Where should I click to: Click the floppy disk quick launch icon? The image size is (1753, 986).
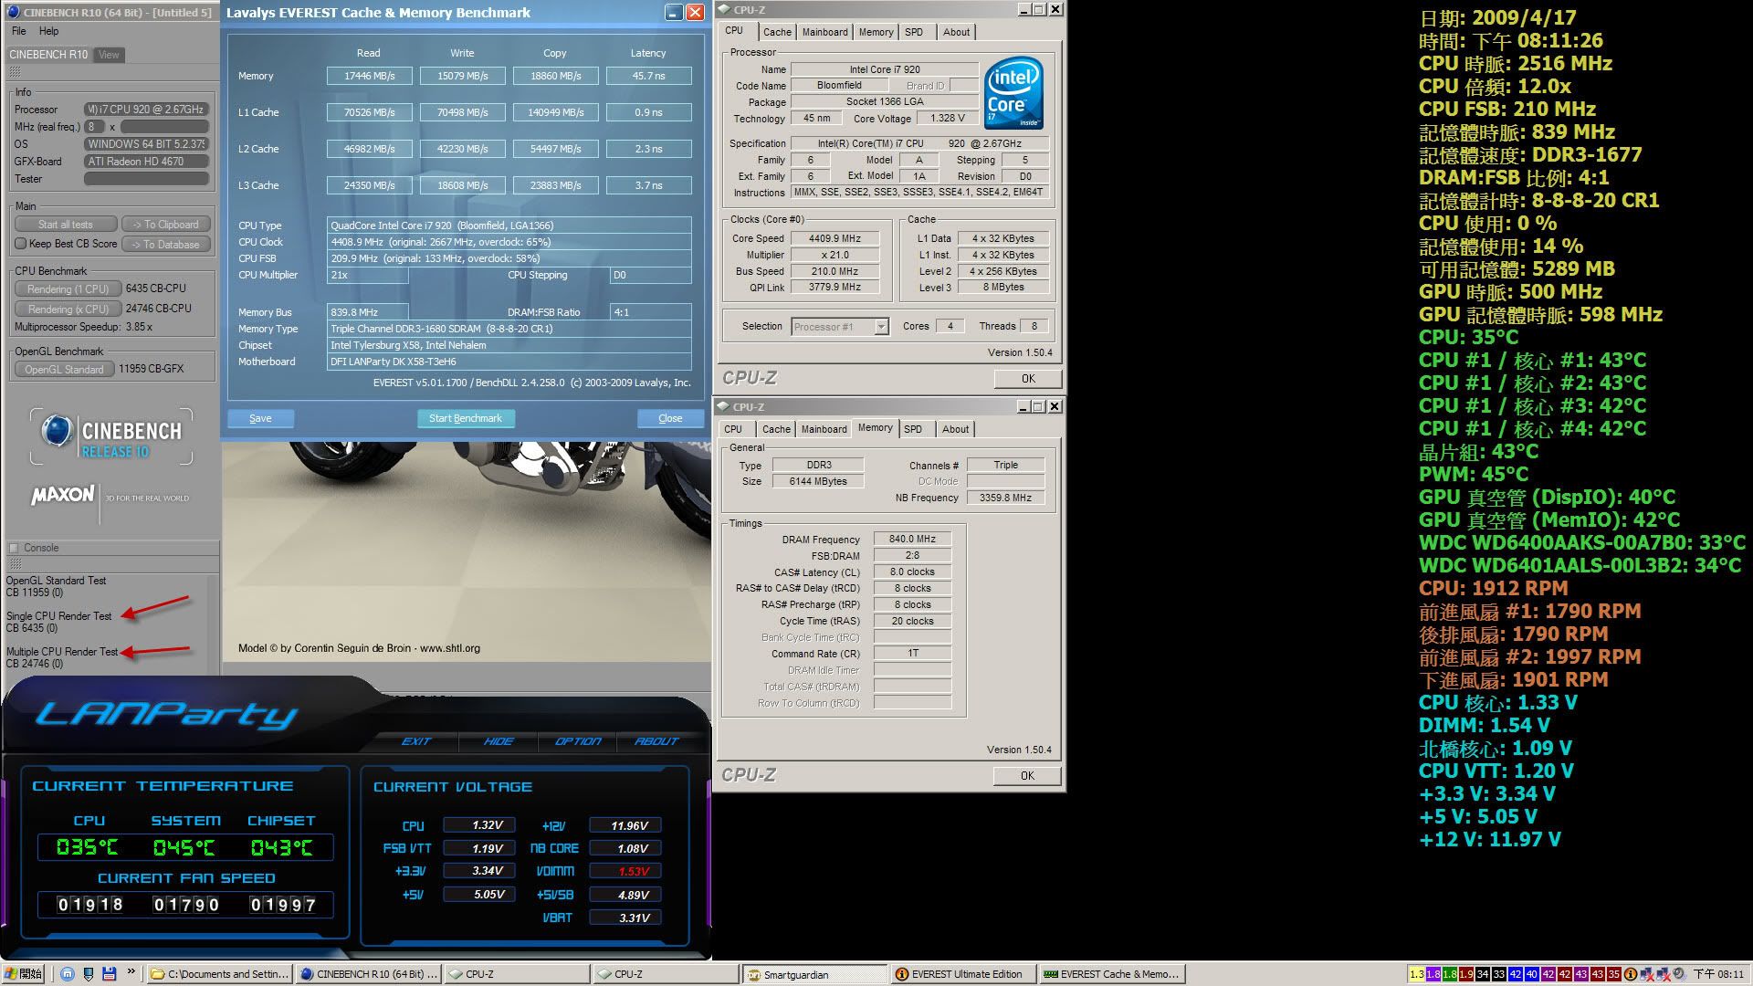(109, 974)
